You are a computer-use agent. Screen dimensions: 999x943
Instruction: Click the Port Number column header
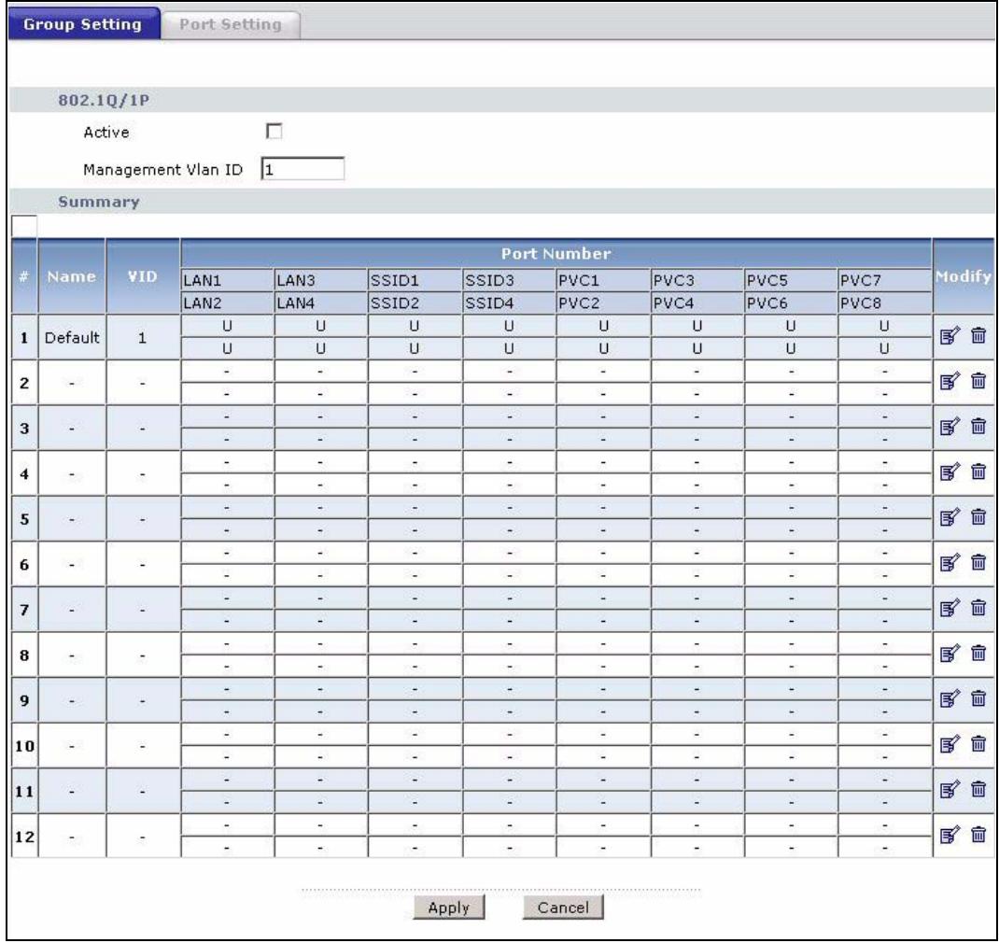click(556, 254)
